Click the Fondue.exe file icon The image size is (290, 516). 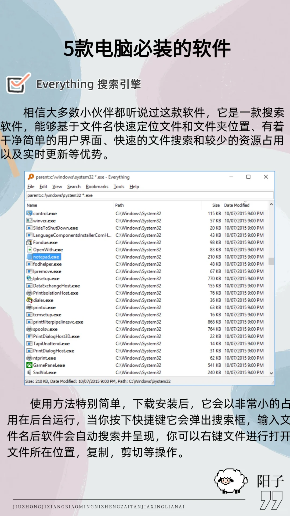pos(29,242)
